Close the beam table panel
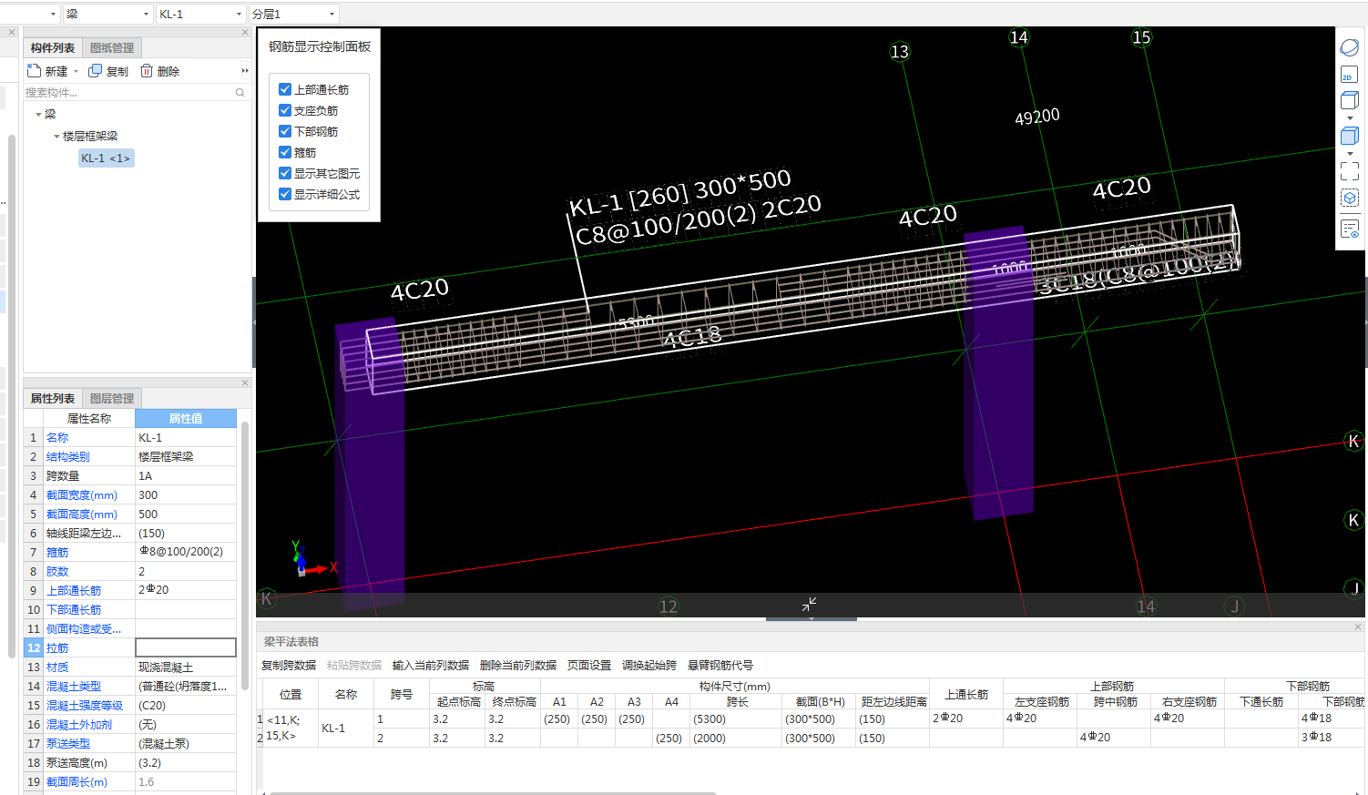Screen dimensions: 1368x795 1358,627
